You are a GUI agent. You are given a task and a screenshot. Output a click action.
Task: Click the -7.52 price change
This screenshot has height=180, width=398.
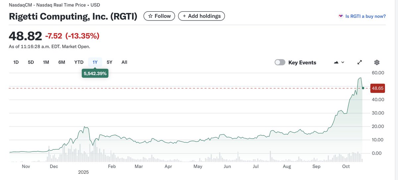(x=53, y=36)
